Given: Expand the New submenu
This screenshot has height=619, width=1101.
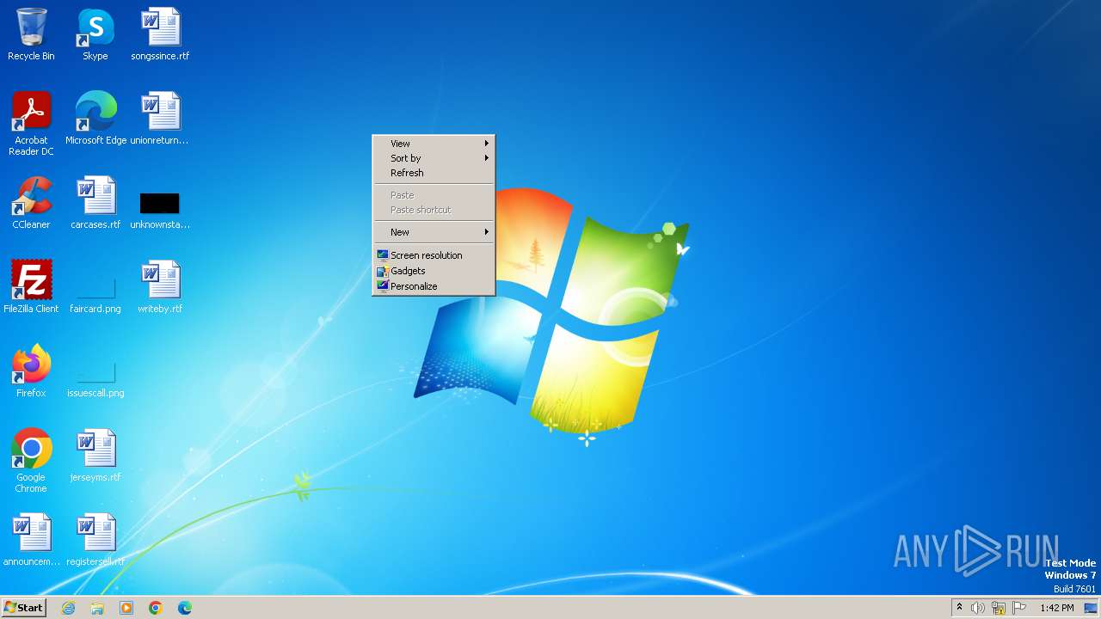Looking at the screenshot, I should [434, 232].
